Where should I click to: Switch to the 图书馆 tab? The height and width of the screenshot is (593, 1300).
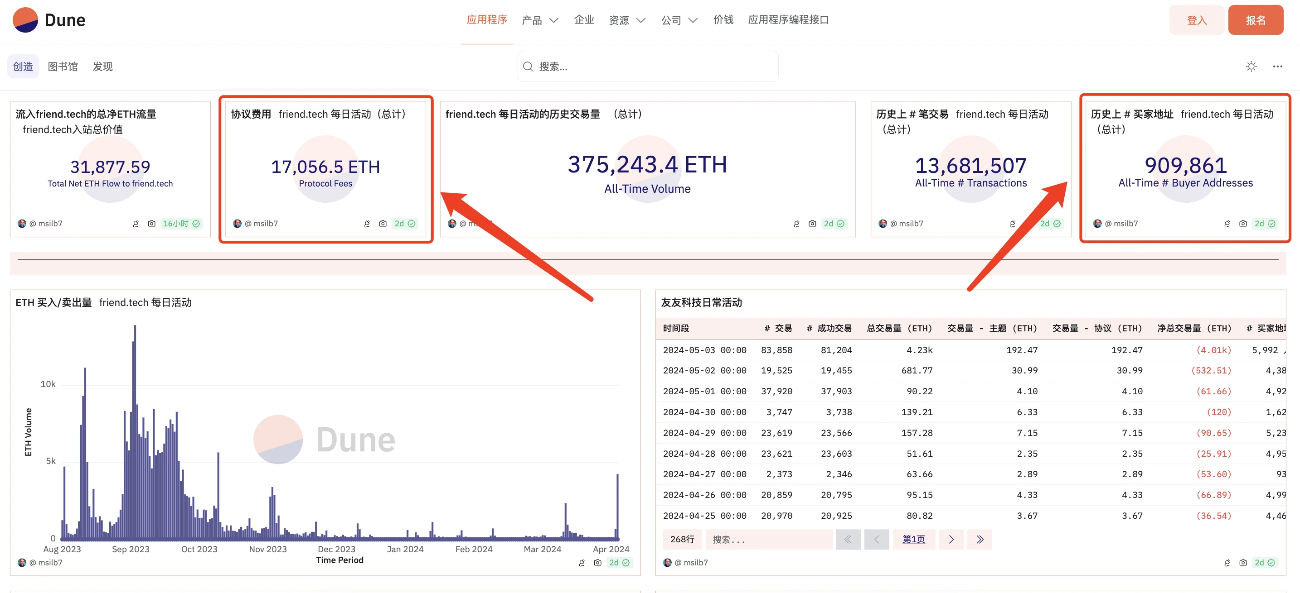[x=63, y=66]
